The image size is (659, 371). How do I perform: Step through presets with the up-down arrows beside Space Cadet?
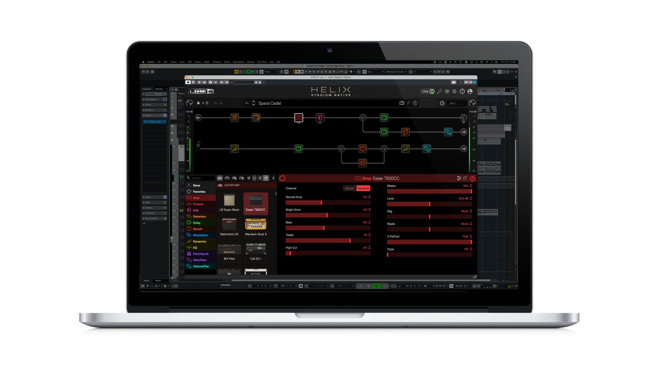[x=254, y=103]
